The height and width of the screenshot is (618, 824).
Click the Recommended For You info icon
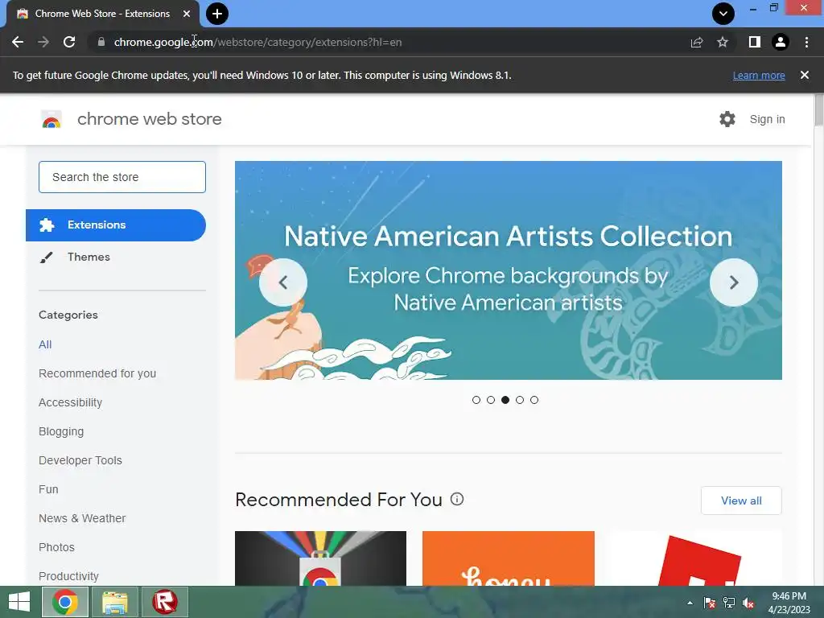457,499
